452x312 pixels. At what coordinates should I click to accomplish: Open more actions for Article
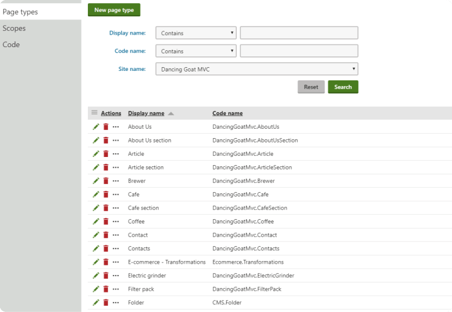pyautogui.click(x=116, y=154)
